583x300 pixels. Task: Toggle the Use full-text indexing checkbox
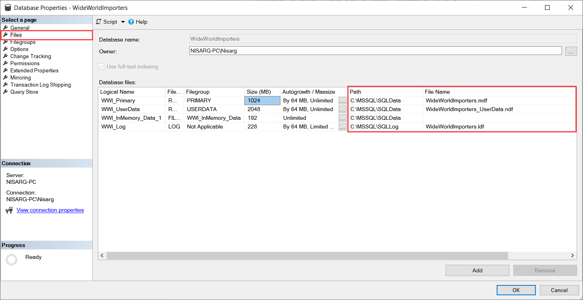[101, 66]
